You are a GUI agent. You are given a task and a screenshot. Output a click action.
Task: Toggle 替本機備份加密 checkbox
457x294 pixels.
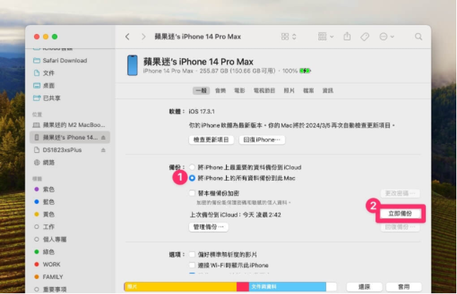pos(192,193)
